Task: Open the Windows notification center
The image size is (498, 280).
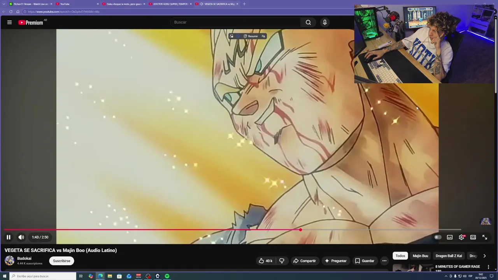Action: tap(491, 276)
